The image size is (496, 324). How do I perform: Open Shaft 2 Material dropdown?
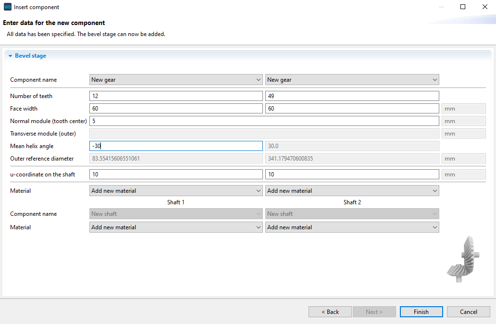click(352, 227)
